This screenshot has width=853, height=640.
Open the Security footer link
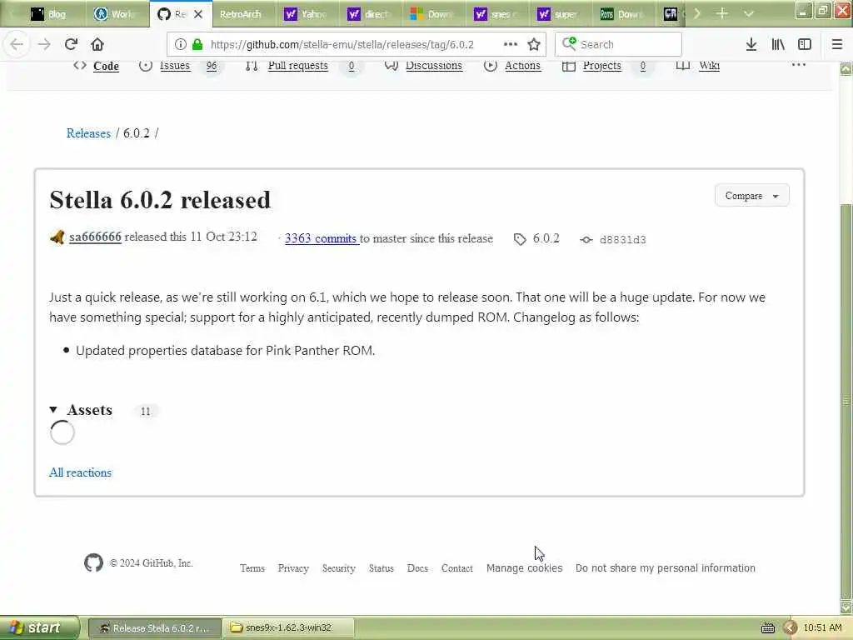(x=339, y=568)
